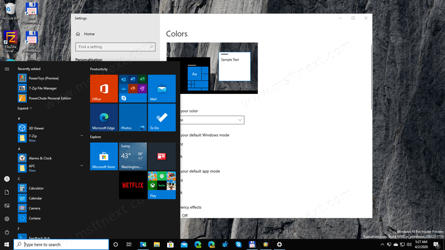The height and width of the screenshot is (250, 445).
Task: Click the Colors preview thumbnail with Sample Text
Action: pos(212,68)
